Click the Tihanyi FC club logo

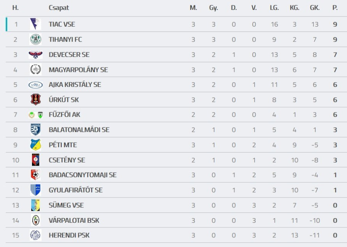tap(35, 40)
